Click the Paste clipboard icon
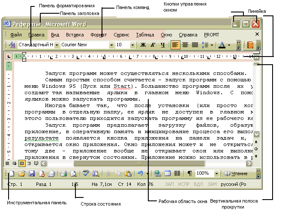This screenshot has height=218, width=294. click(x=128, y=173)
